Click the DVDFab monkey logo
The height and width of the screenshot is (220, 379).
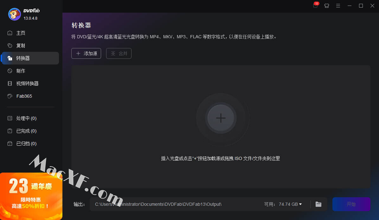pyautogui.click(x=14, y=14)
